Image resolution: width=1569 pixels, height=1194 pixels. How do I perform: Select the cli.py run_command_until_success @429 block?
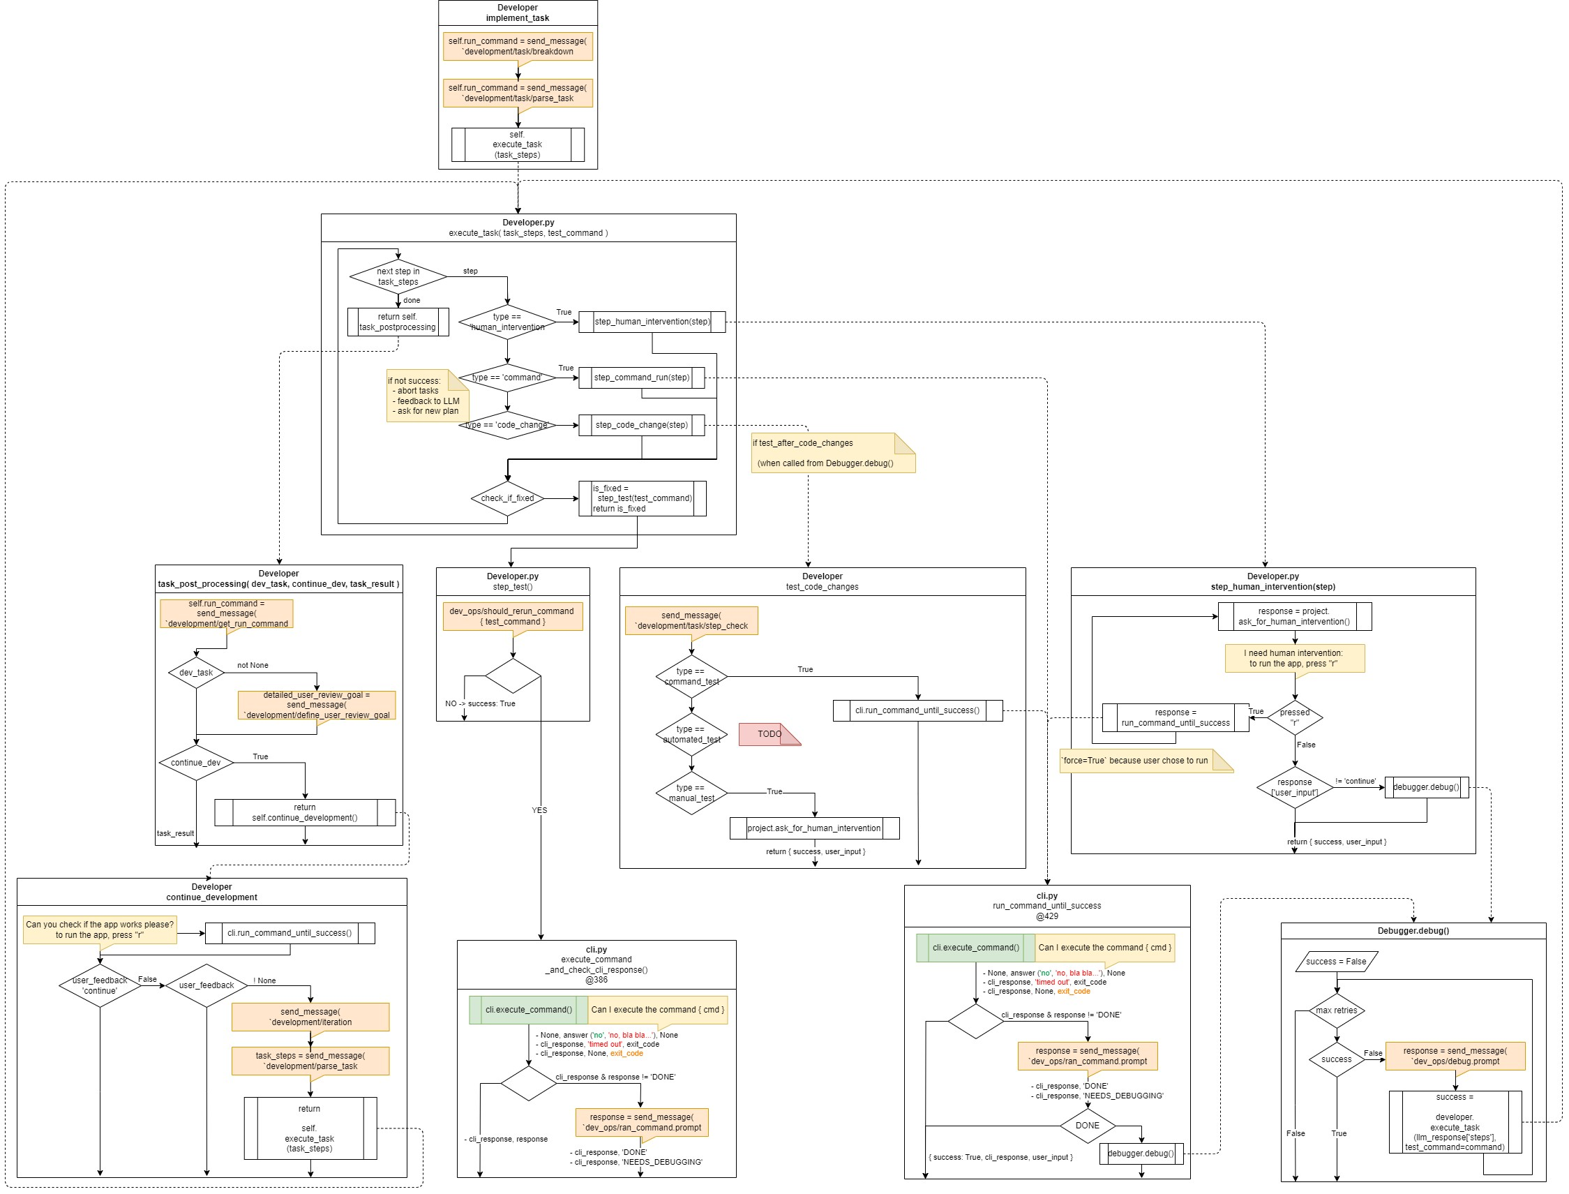[1046, 906]
